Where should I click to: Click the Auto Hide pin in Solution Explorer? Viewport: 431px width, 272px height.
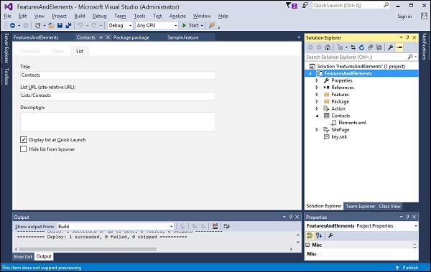pyautogui.click(x=407, y=37)
